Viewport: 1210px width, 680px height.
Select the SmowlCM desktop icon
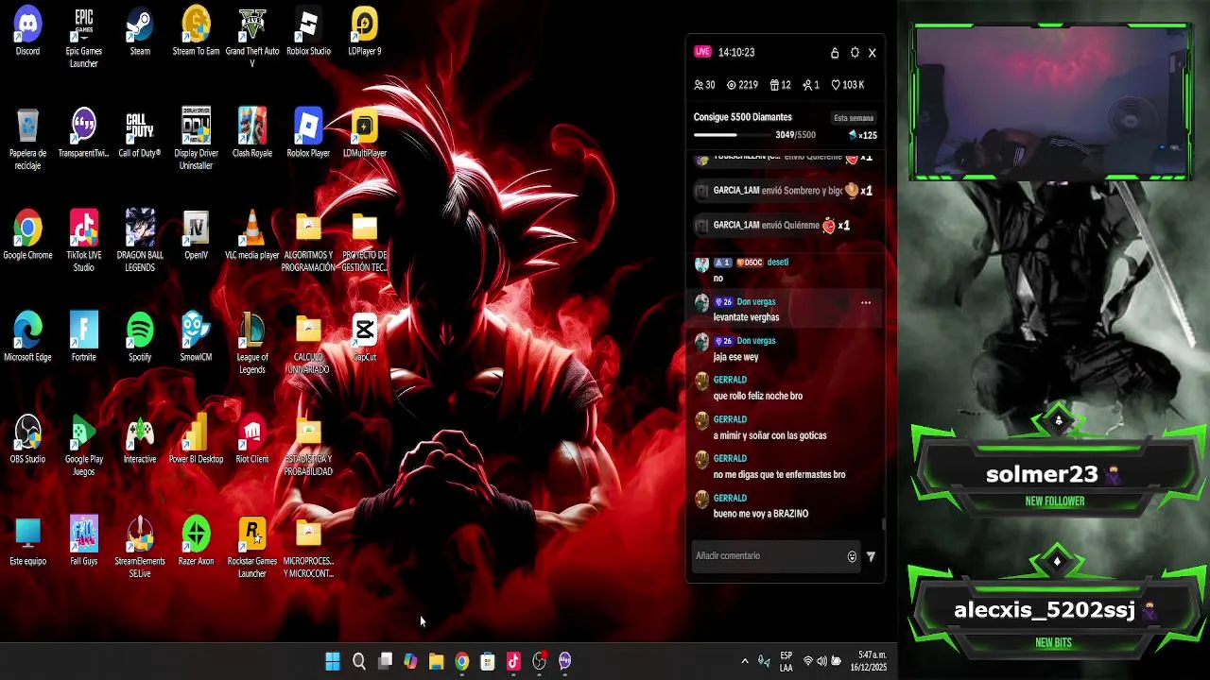(196, 338)
